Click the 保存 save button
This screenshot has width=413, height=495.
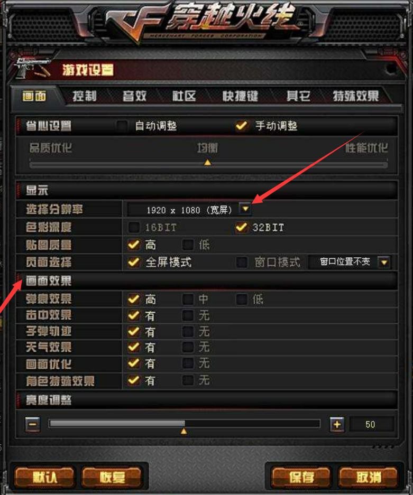(301, 477)
